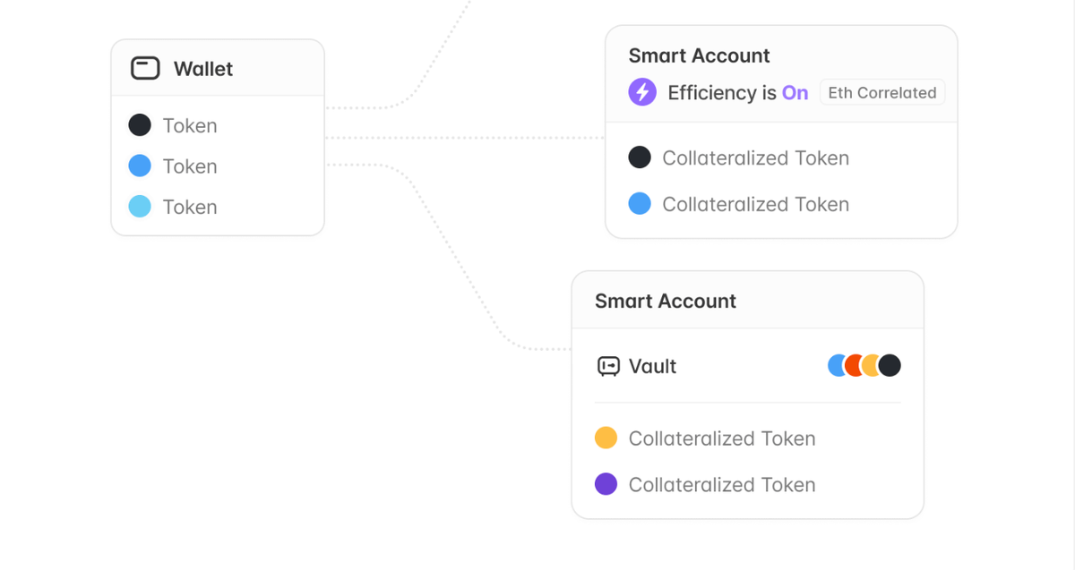This screenshot has width=1075, height=570.
Task: Select the lower Smart Account header
Action: coord(666,301)
